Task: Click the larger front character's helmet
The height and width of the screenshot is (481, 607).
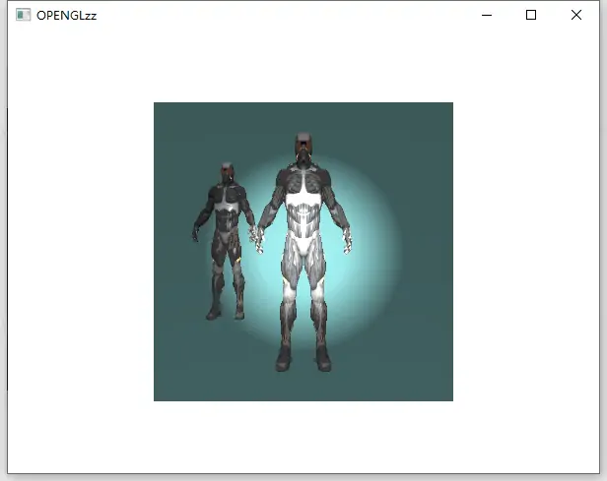Action: coord(304,146)
